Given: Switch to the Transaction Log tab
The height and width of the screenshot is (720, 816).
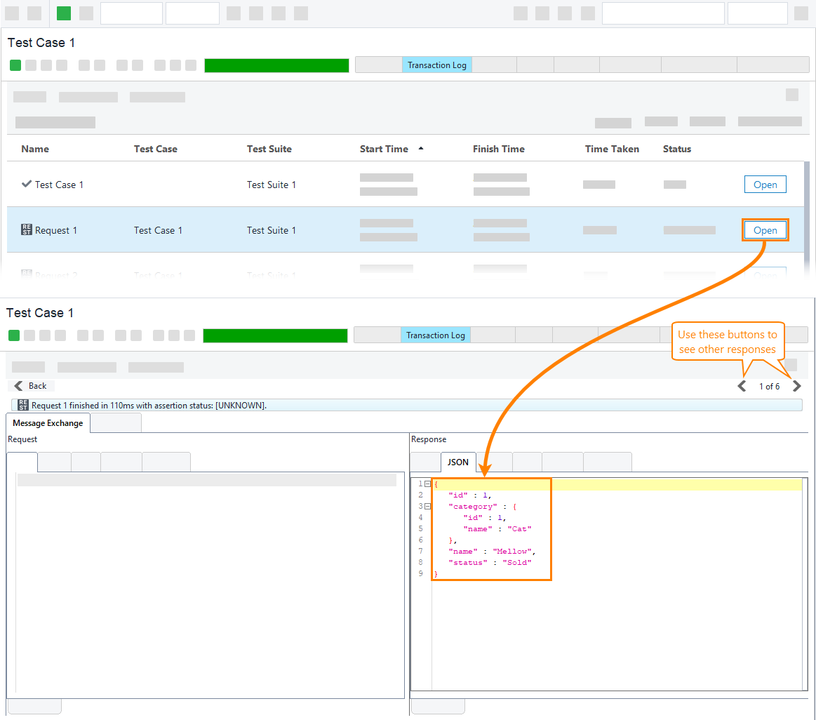Looking at the screenshot, I should (436, 64).
